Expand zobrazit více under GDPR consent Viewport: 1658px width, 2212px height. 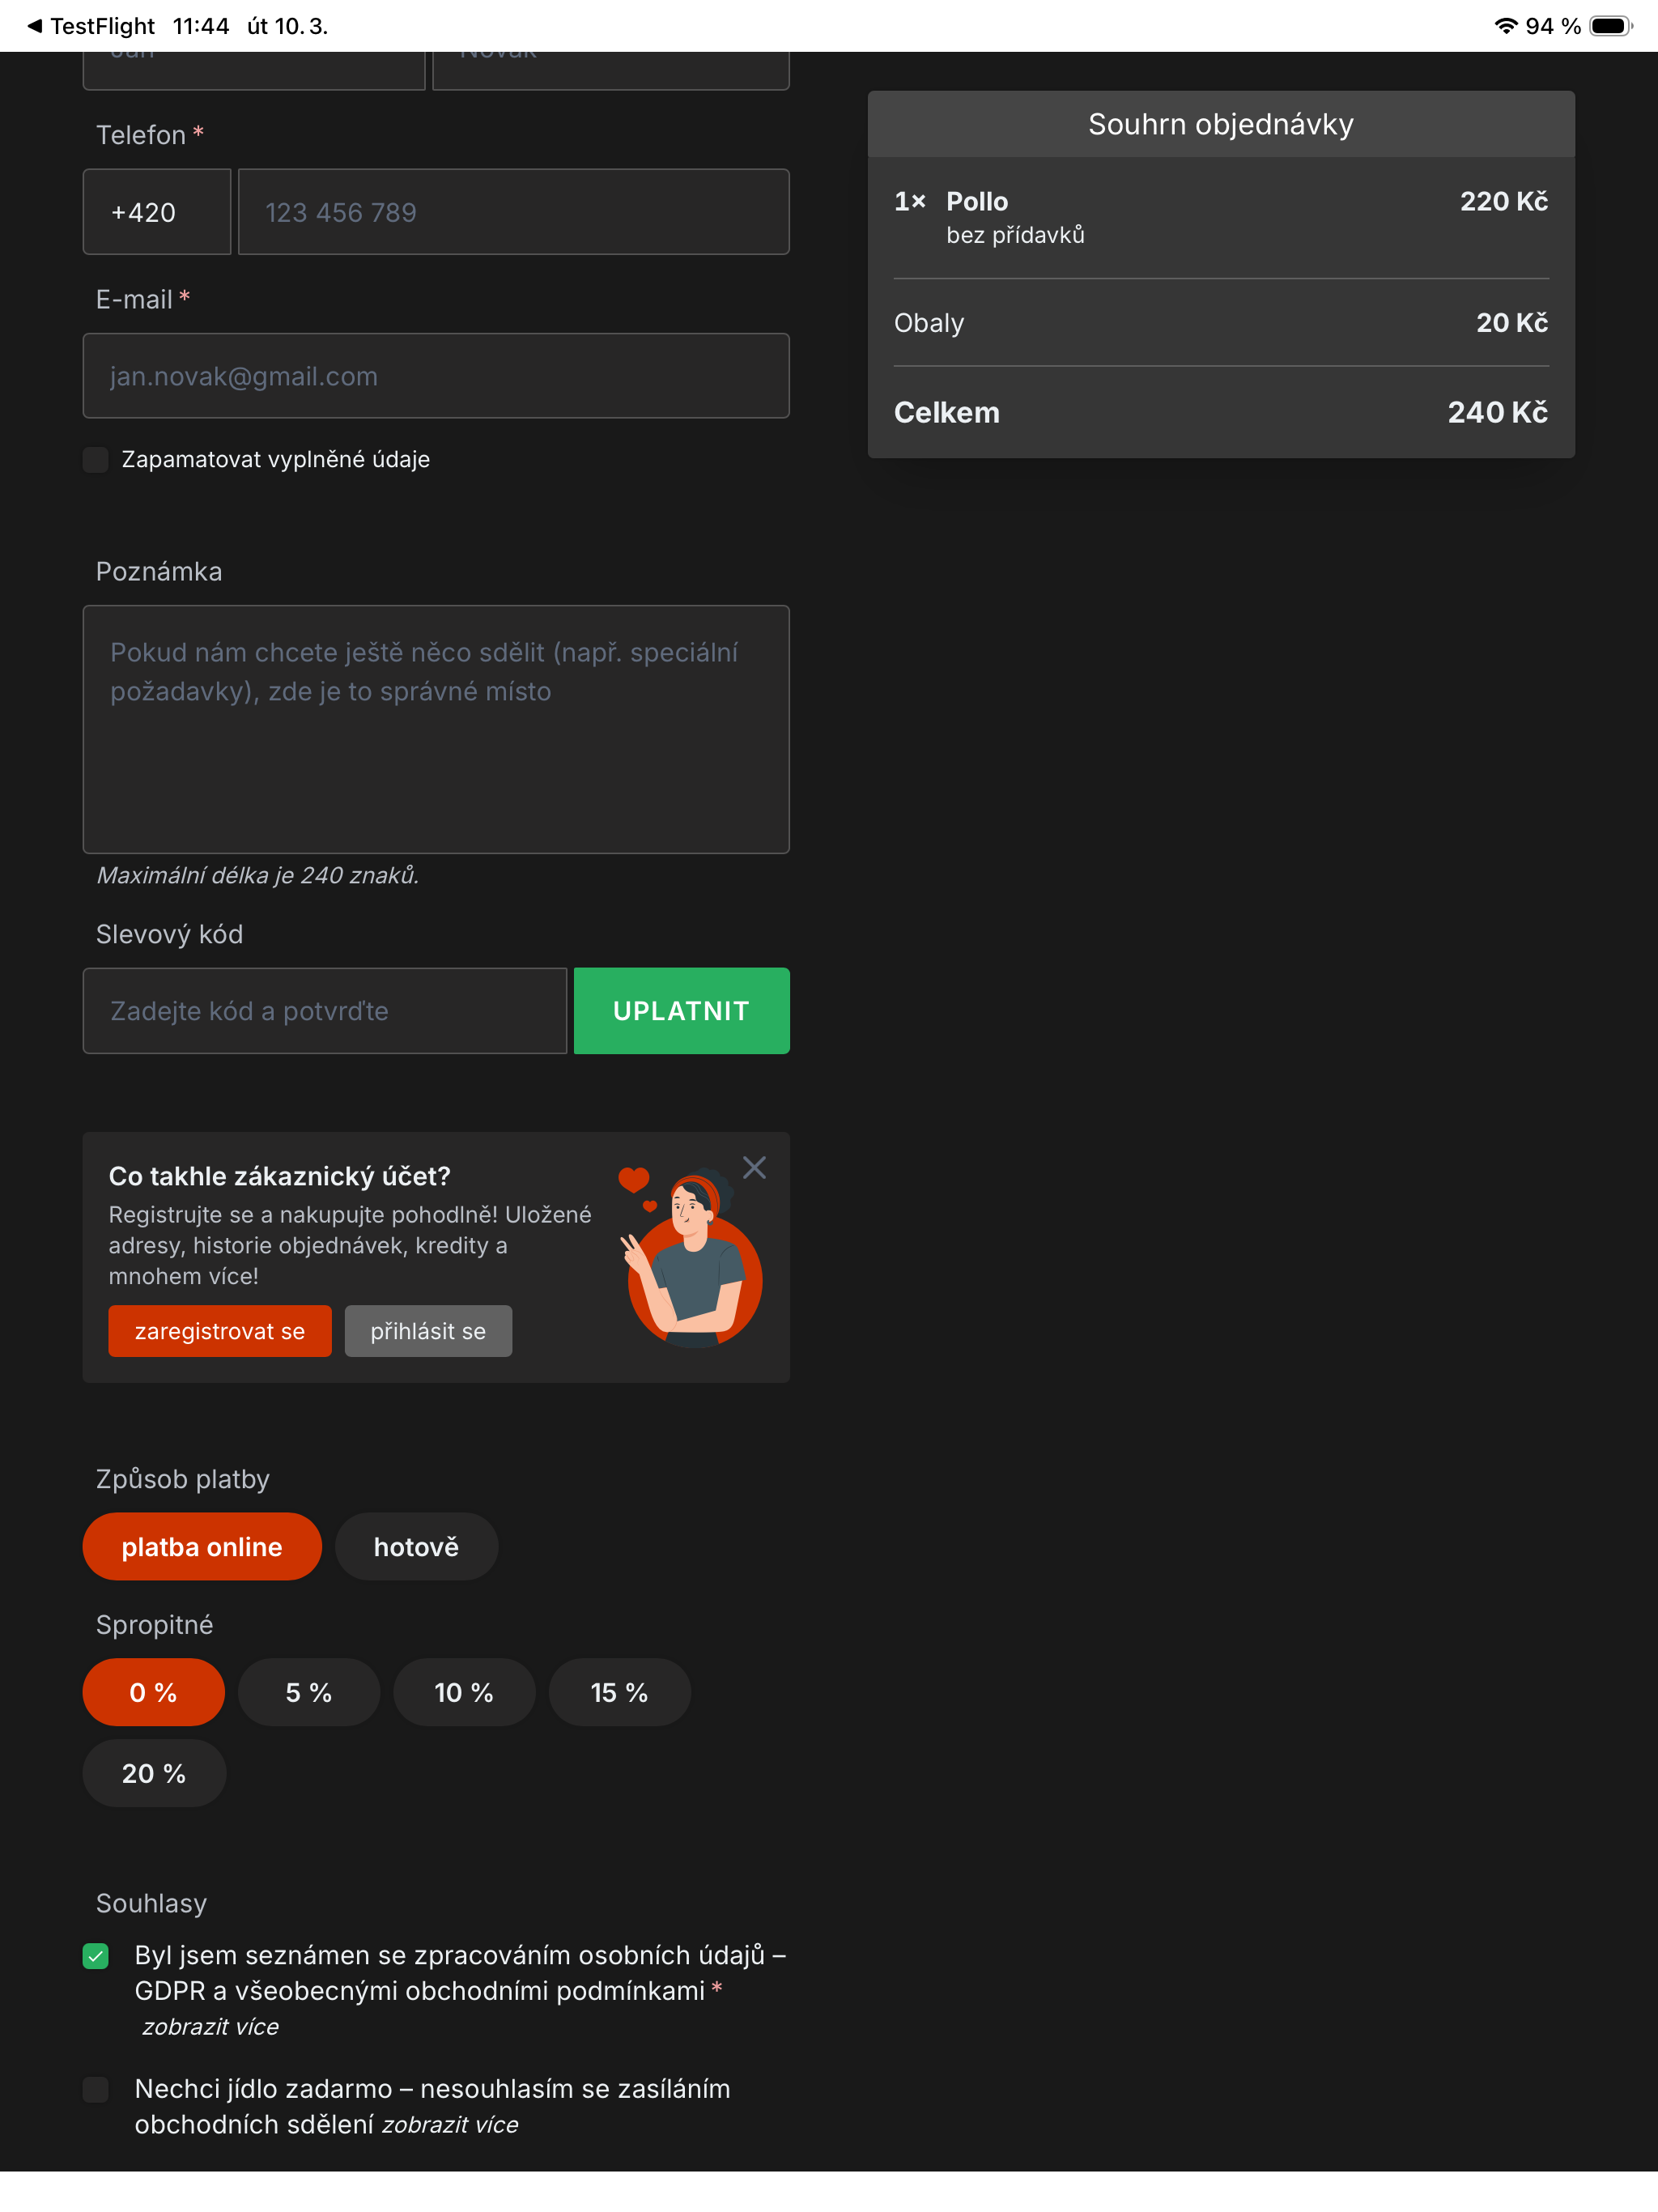click(210, 2026)
